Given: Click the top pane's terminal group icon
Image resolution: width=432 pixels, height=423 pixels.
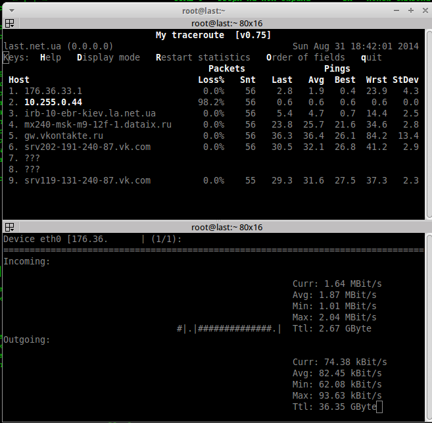Looking at the screenshot, I should [9, 24].
